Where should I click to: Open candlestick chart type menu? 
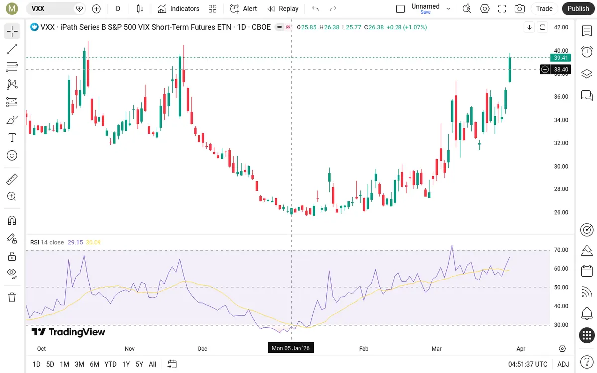point(140,8)
